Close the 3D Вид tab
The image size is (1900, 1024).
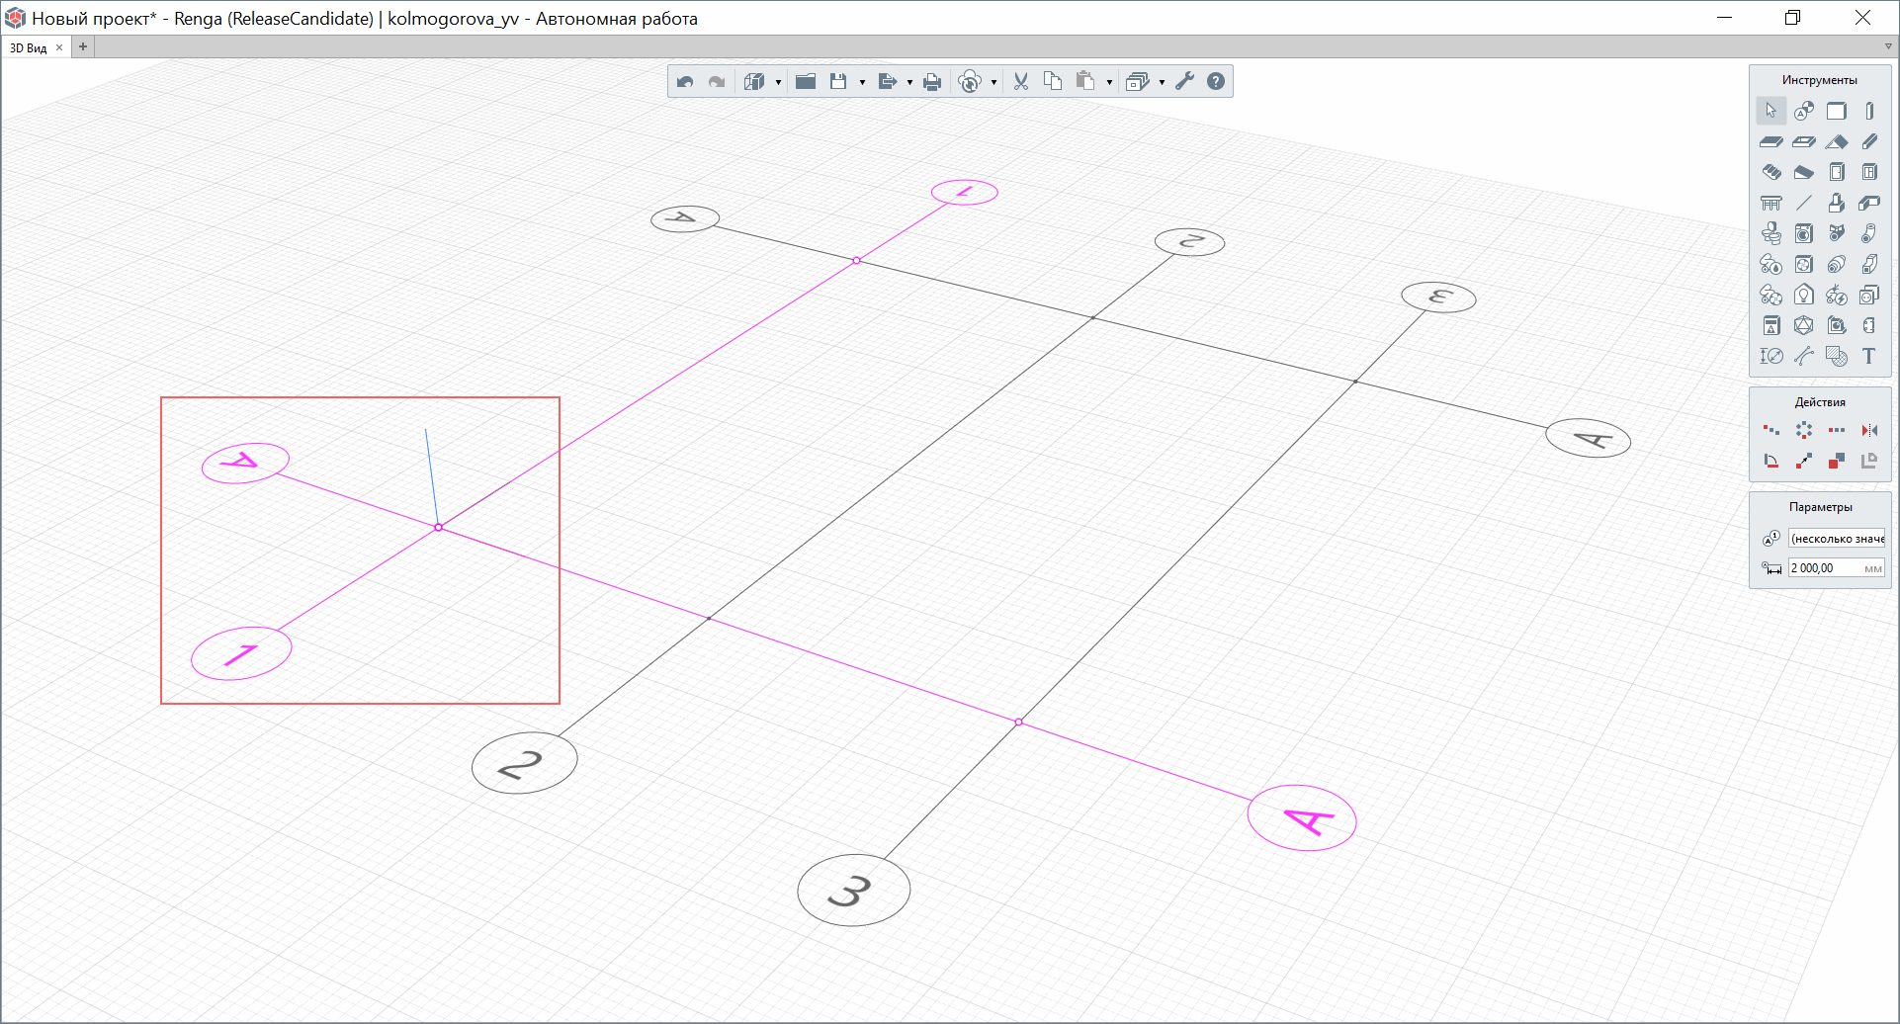click(59, 47)
